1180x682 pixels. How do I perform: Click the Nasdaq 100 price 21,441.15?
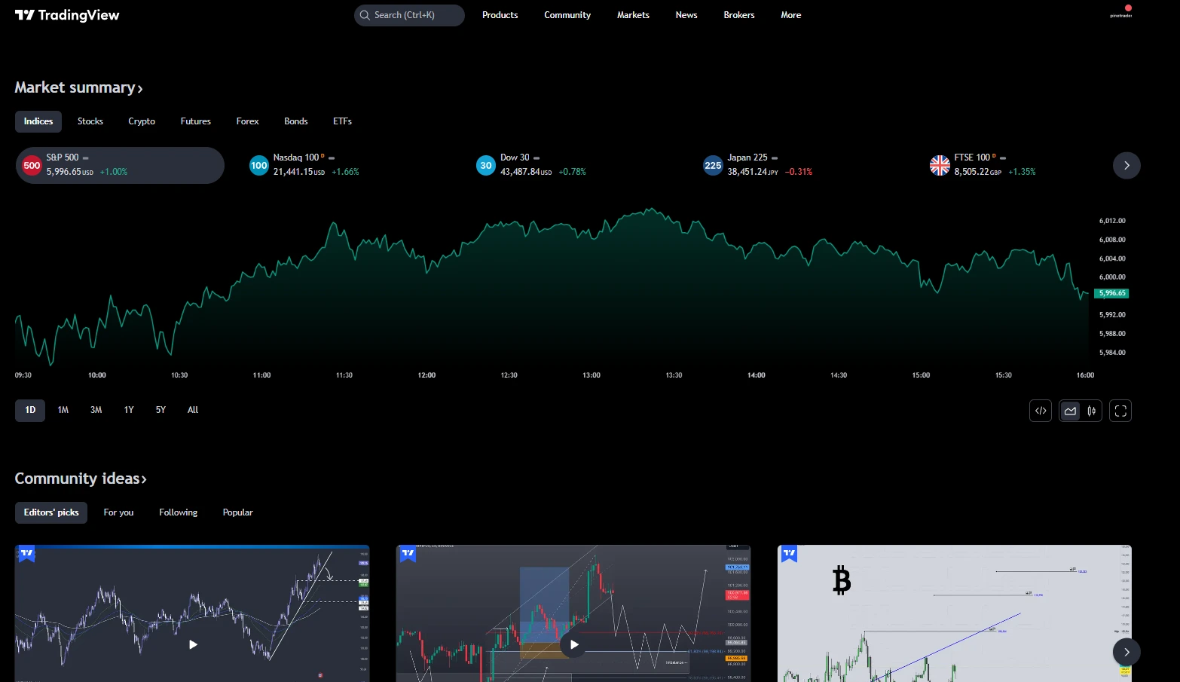[x=293, y=172]
